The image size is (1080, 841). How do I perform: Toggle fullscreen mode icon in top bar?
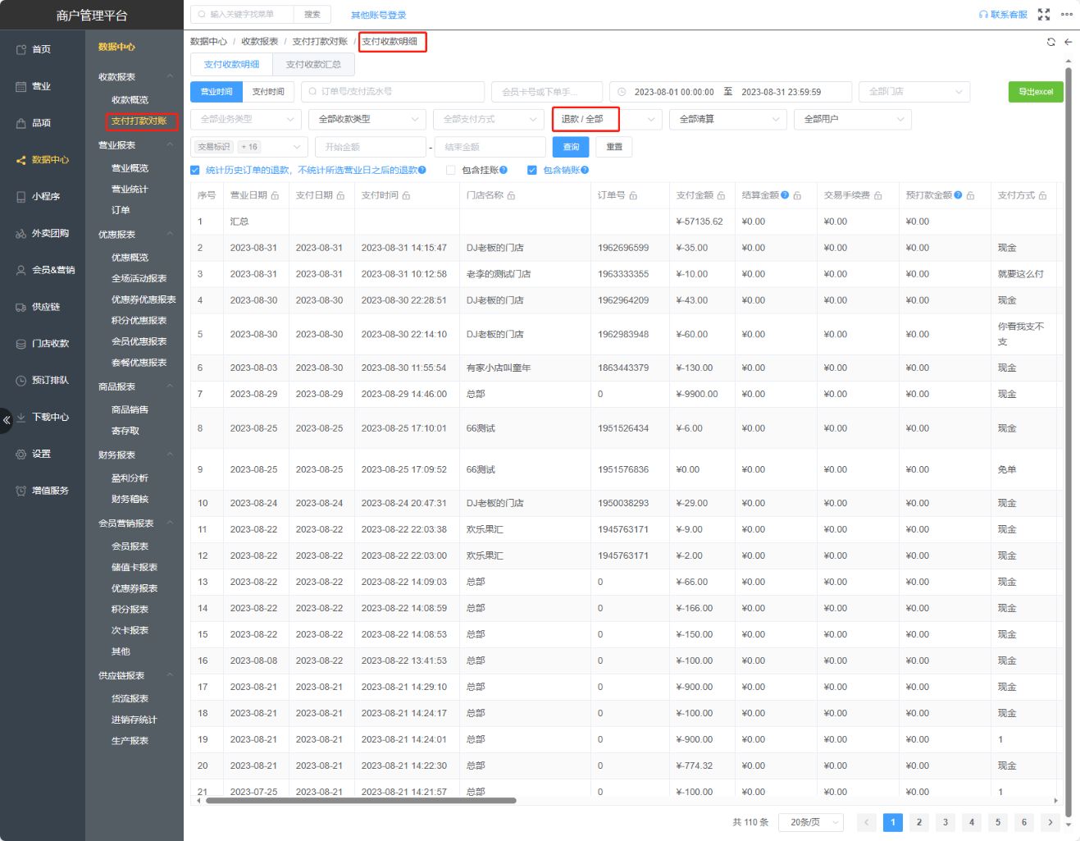coord(1044,15)
